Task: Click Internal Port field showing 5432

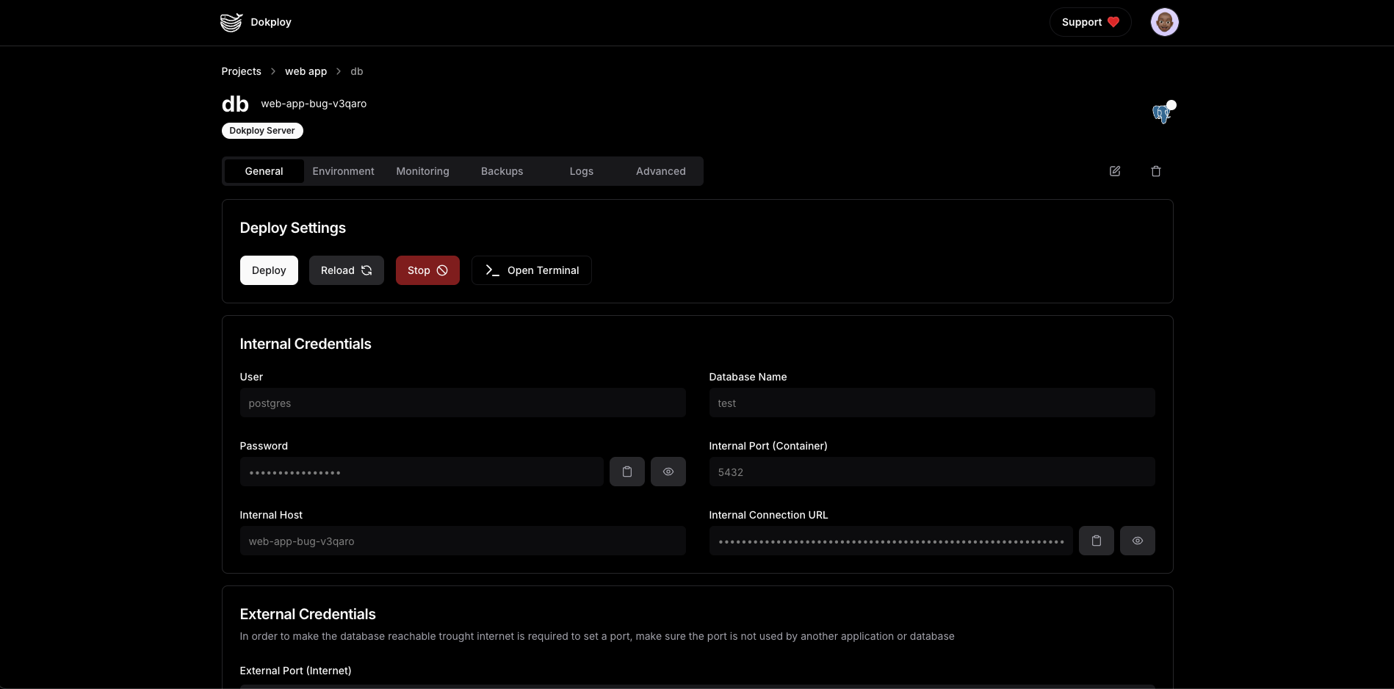Action: (x=932, y=472)
